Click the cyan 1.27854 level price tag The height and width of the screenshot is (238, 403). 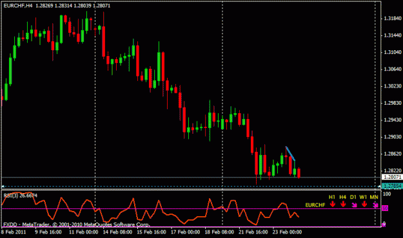coord(392,186)
